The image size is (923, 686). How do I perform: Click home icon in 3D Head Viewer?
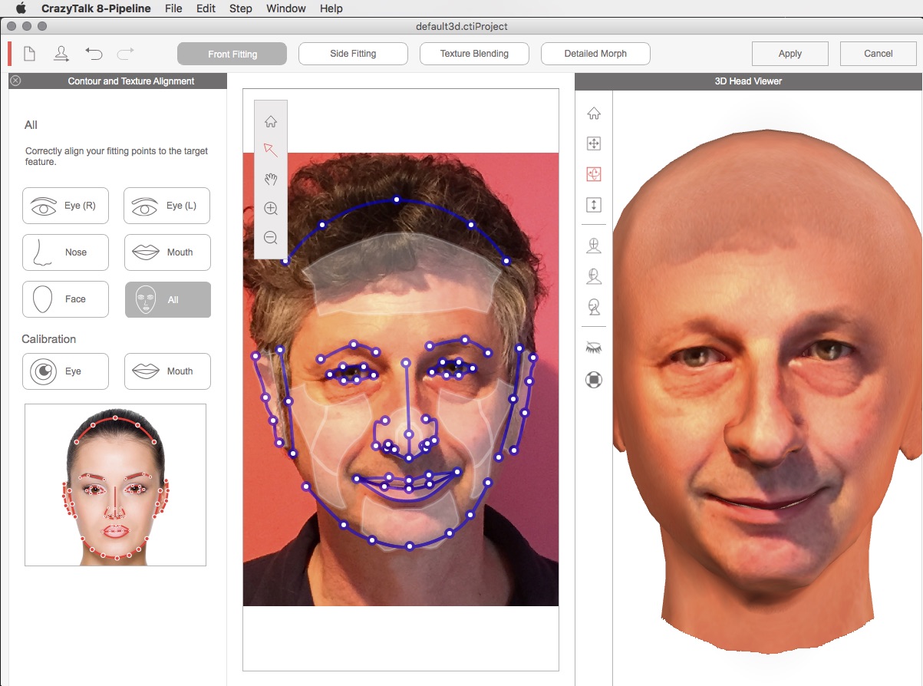[x=593, y=114]
